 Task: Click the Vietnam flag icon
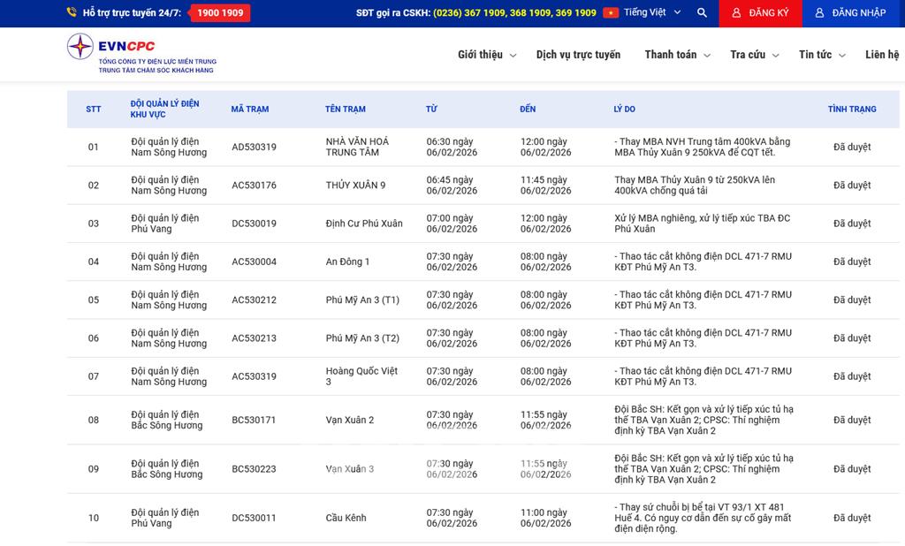point(611,13)
